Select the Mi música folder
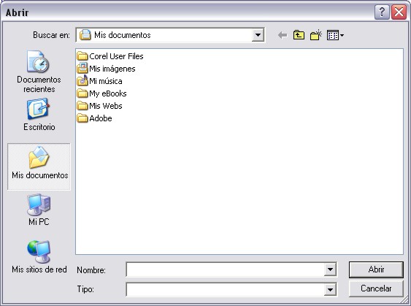The image size is (411, 306). point(99,81)
